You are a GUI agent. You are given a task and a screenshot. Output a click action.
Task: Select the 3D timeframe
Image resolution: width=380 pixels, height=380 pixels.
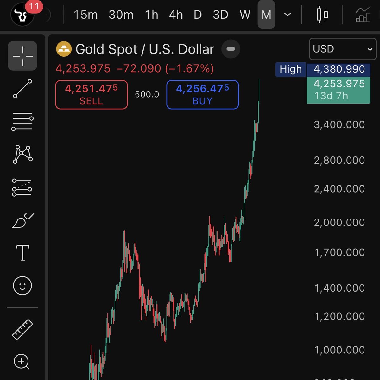pos(220,15)
